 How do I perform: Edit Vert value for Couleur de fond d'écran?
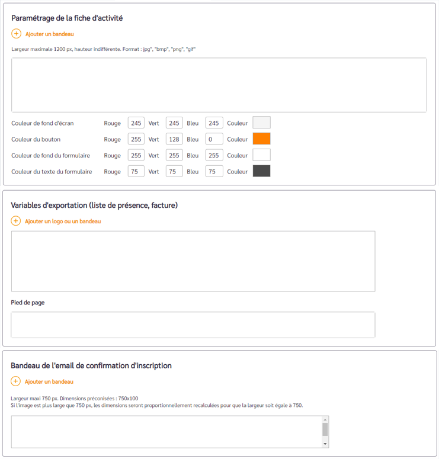174,123
